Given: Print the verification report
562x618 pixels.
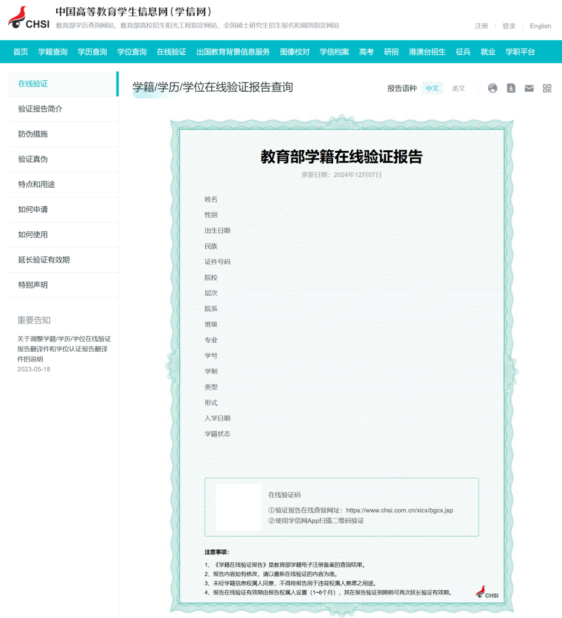Looking at the screenshot, I should 493,88.
